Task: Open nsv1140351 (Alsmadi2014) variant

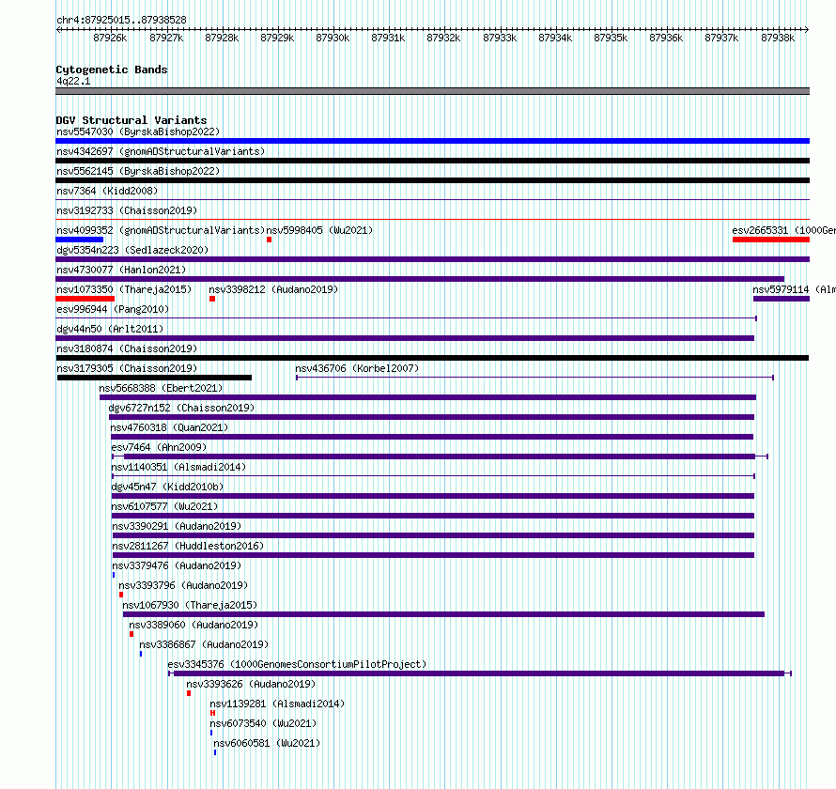Action: 178,467
